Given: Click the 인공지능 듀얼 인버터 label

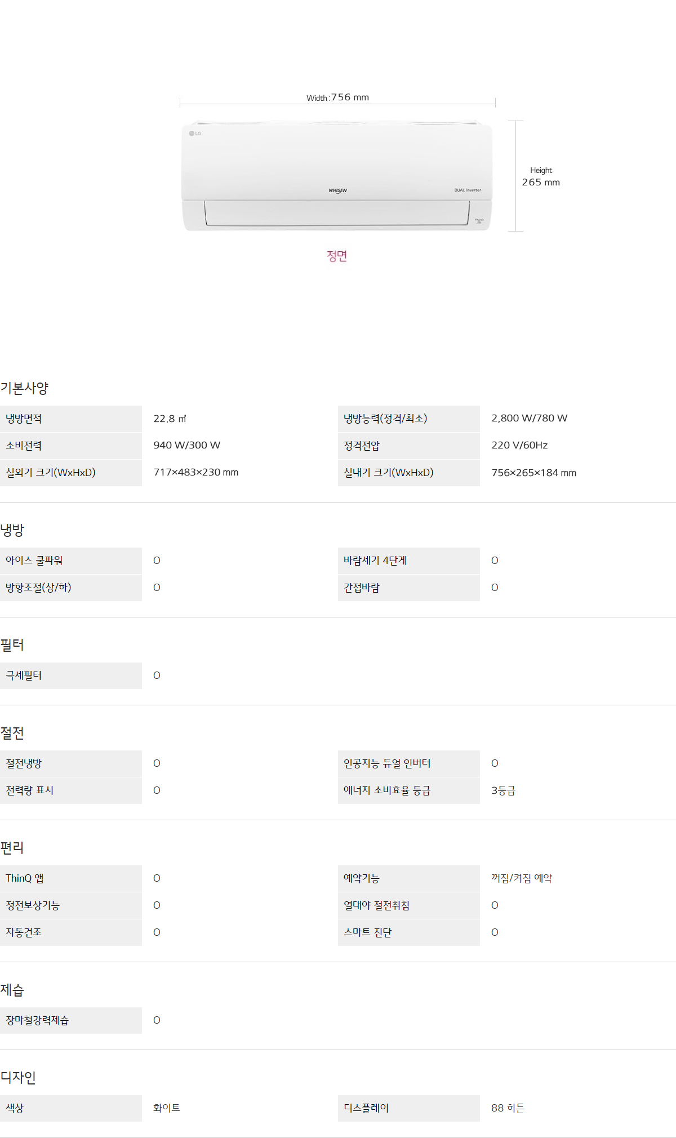Looking at the screenshot, I should click(x=387, y=763).
